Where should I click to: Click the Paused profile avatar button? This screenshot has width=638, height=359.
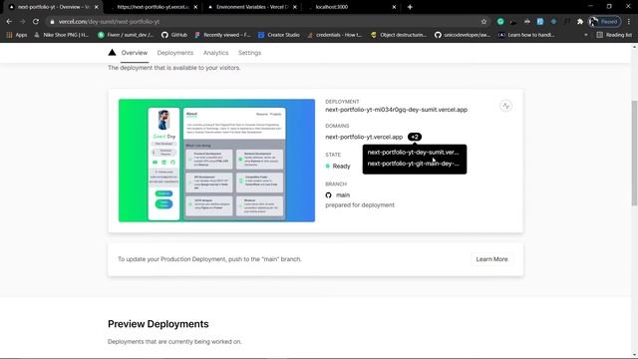[605, 22]
